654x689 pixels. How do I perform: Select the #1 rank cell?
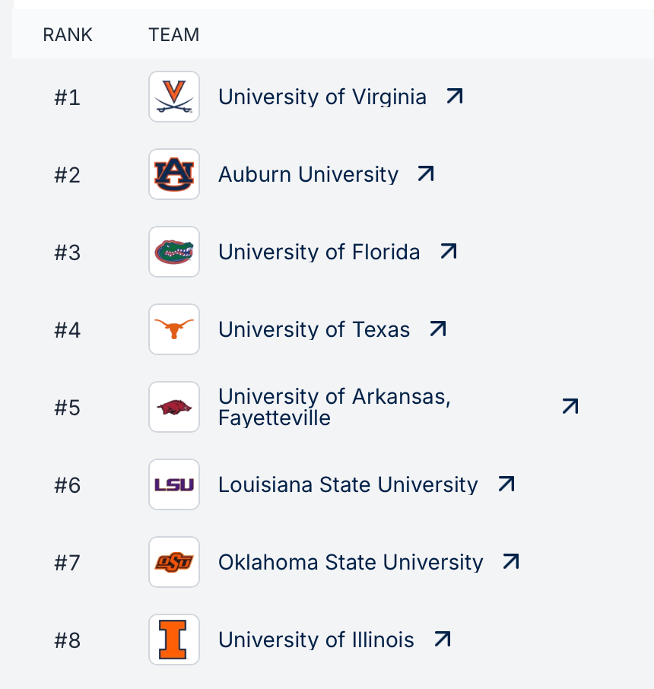tap(67, 97)
